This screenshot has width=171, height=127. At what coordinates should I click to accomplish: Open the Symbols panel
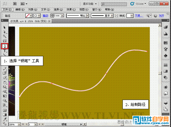(165, 56)
